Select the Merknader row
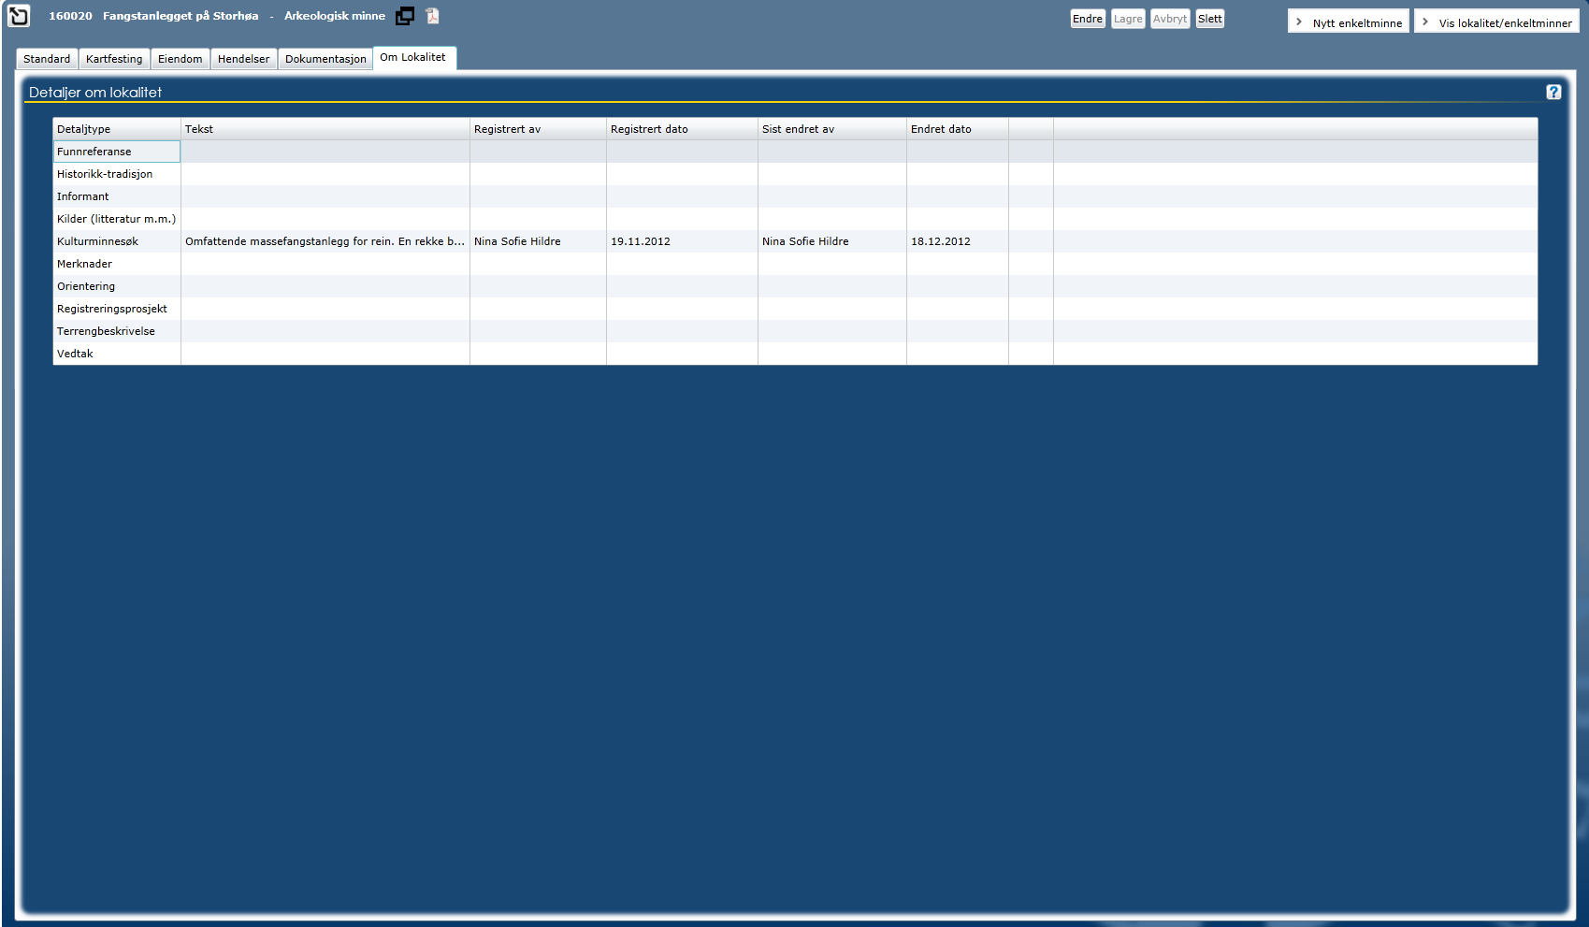Screen dimensions: 1589x927 tap(795, 264)
